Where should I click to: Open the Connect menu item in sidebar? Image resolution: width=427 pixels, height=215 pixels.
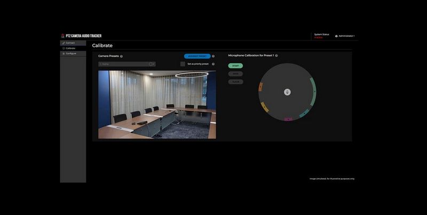coord(73,43)
